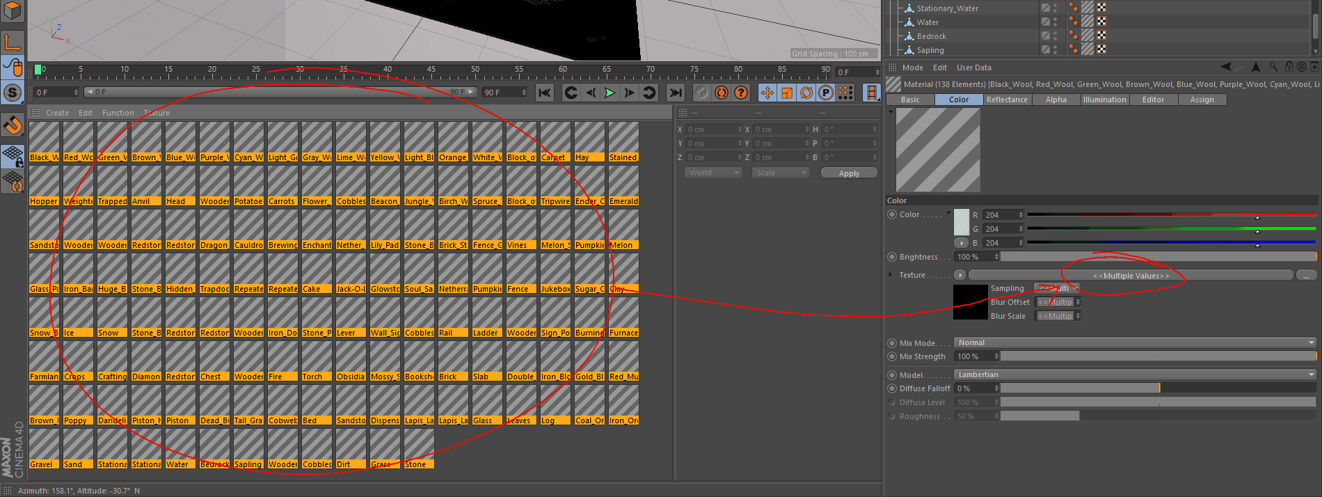Jump to end of animation

tap(676, 93)
